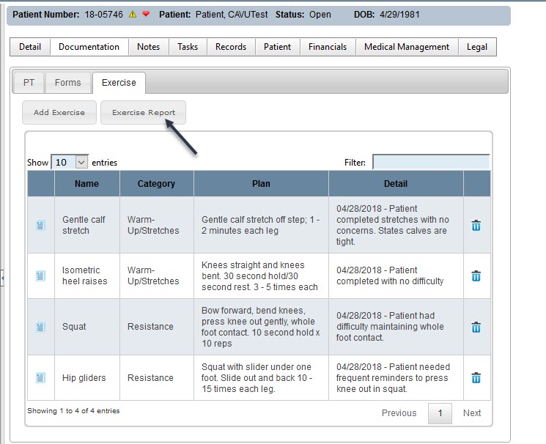
Task: Sort by the Name column header
Action: coord(86,183)
